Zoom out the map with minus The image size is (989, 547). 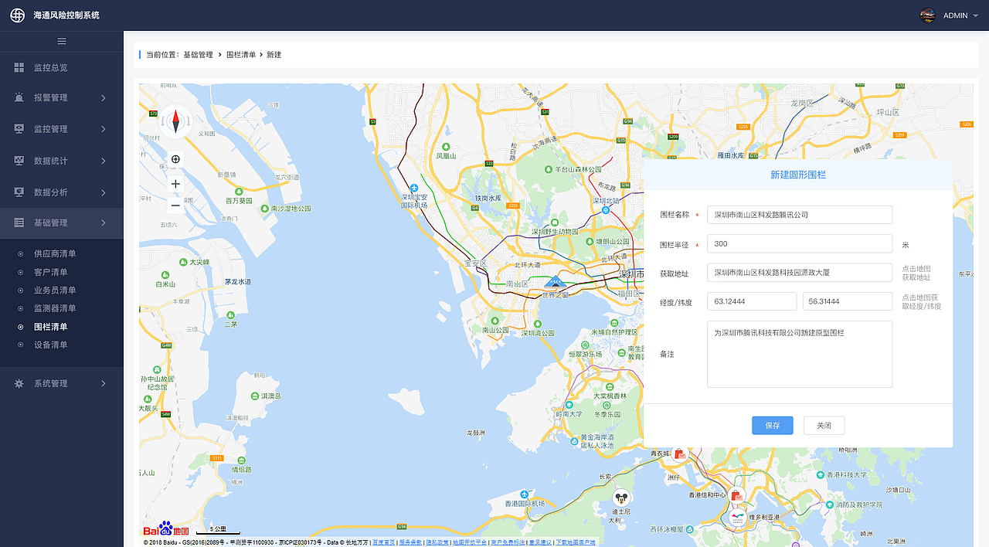(175, 206)
